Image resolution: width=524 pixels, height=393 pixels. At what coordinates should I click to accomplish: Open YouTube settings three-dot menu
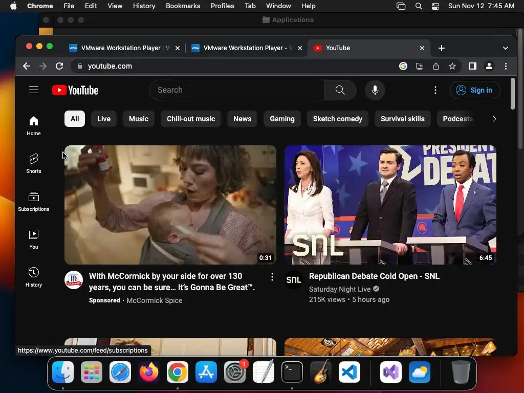pyautogui.click(x=435, y=90)
